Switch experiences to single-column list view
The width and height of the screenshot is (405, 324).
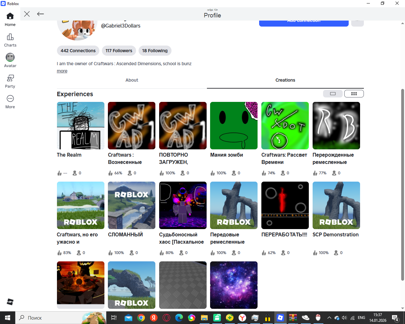(333, 94)
